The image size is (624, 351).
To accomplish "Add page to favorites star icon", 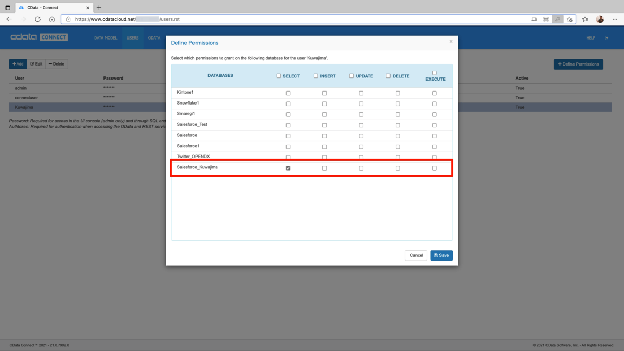I will (569, 19).
